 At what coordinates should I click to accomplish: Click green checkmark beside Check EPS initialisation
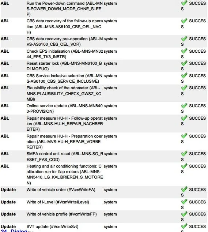pyautogui.click(x=184, y=51)
